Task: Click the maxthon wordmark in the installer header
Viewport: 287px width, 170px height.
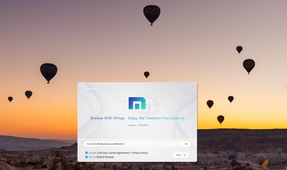Action: coord(91,89)
